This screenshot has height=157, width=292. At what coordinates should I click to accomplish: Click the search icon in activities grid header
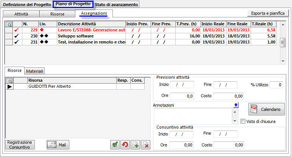pos(9,24)
